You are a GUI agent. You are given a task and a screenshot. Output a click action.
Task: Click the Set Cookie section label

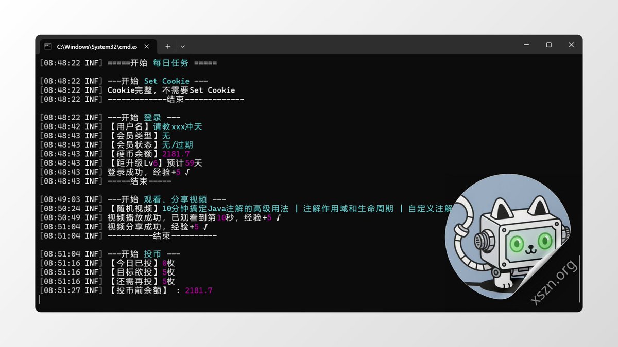coord(167,81)
